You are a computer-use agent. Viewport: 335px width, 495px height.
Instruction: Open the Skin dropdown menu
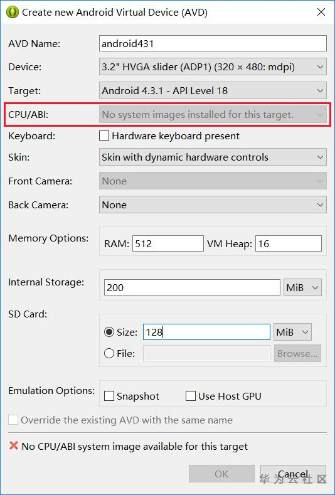click(x=213, y=157)
